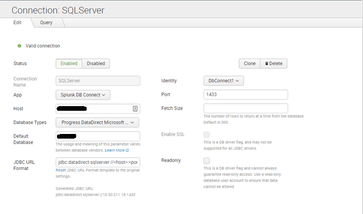The image size is (363, 214).
Task: Set status to Disabled
Action: (96, 63)
